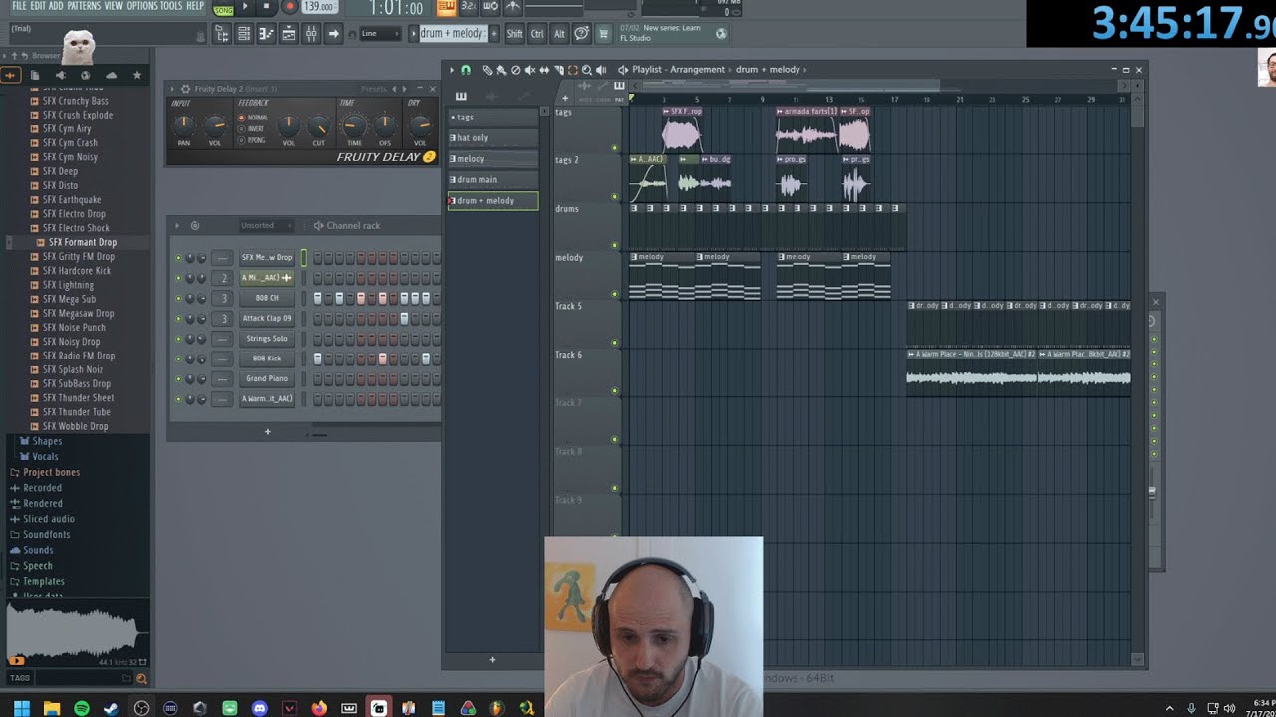Open Spotify from the Windows taskbar
The image size is (1276, 717).
coord(82,708)
